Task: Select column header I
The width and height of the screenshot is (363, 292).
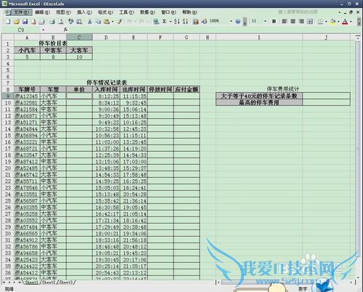Action: tap(259, 38)
